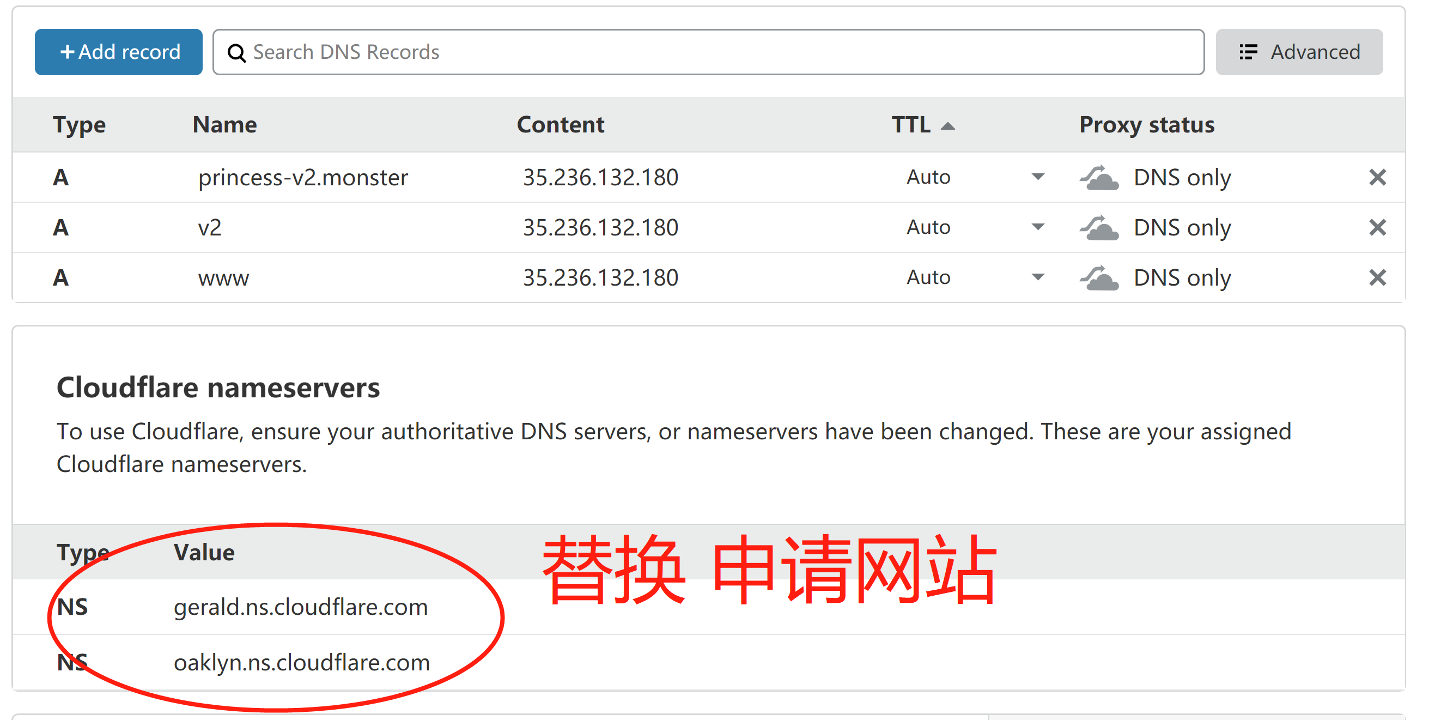Select gerald.ns.cloudflare.com nameserver value
Viewport: 1435px width, 720px height.
coord(301,607)
